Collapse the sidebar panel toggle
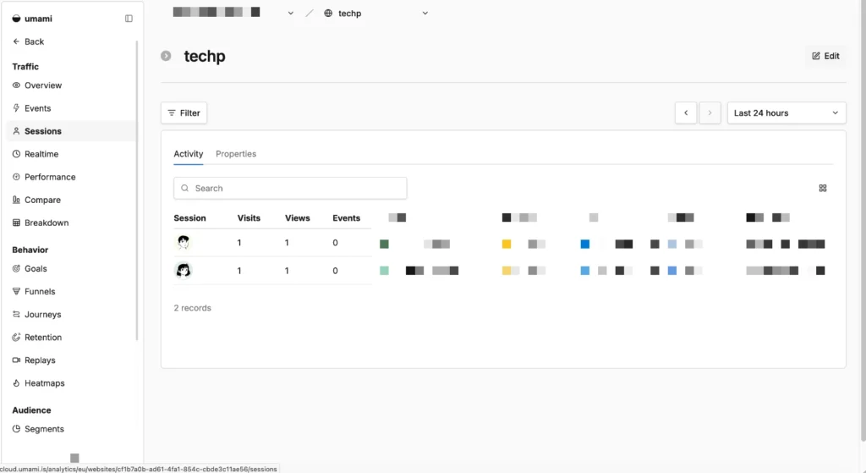866x473 pixels. coord(129,19)
